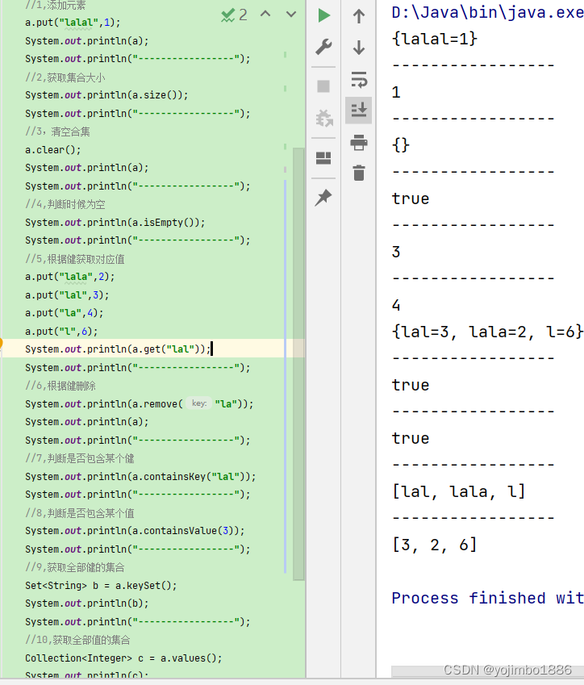Go to previous highlighted problem arrow
The image size is (584, 685).
[265, 14]
